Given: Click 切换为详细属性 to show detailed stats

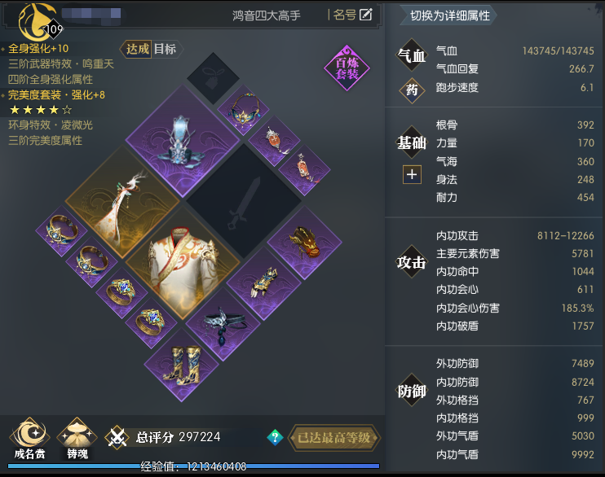Looking at the screenshot, I should tap(448, 15).
